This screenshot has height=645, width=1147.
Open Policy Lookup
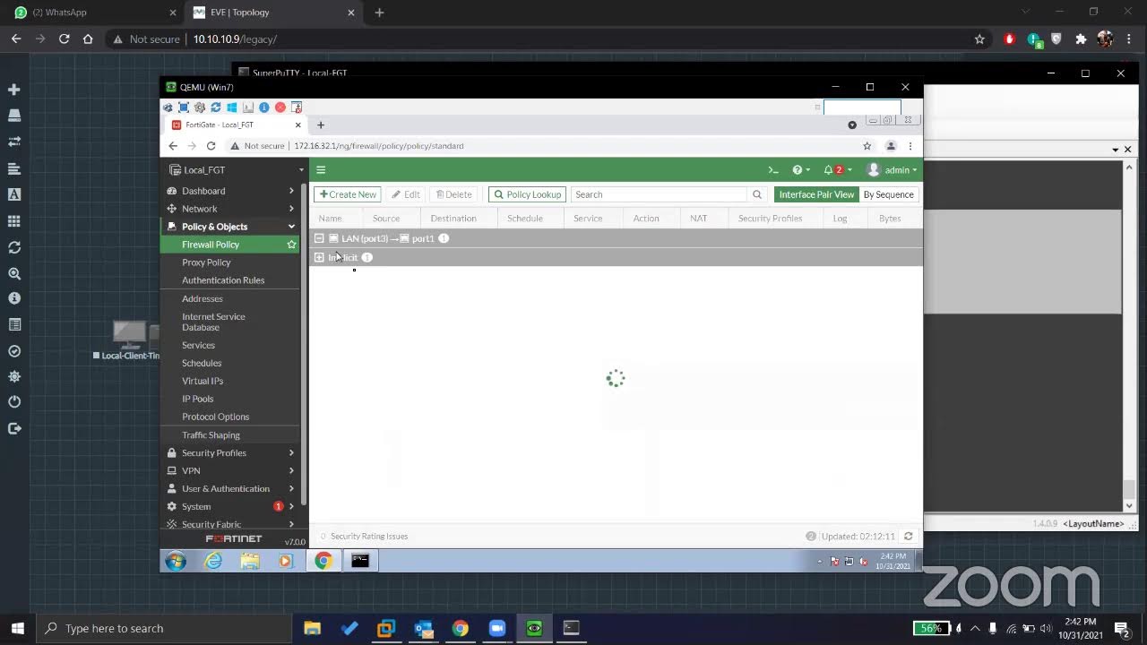coord(527,194)
